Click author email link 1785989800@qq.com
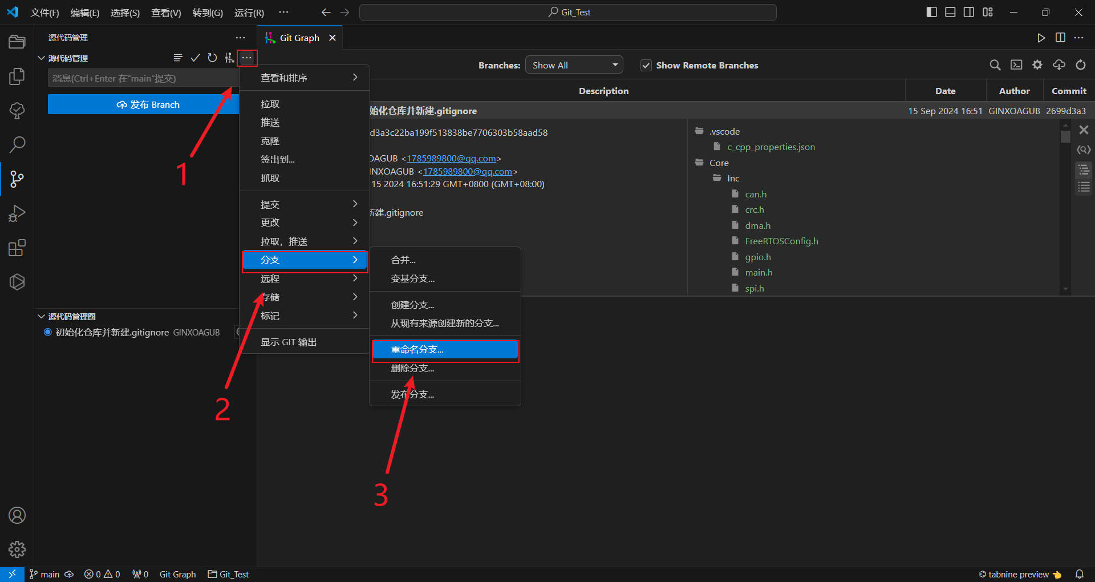 pos(451,159)
